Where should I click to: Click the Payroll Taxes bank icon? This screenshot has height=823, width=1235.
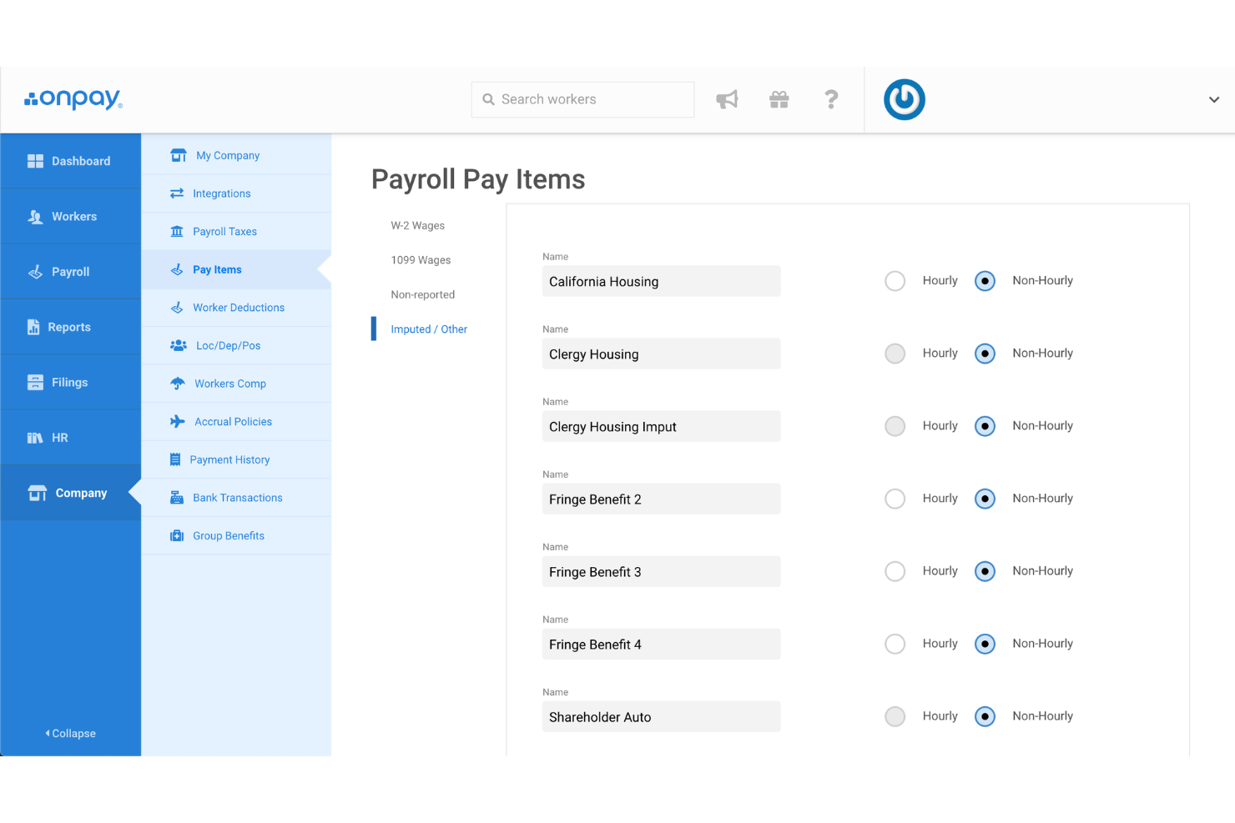177,232
